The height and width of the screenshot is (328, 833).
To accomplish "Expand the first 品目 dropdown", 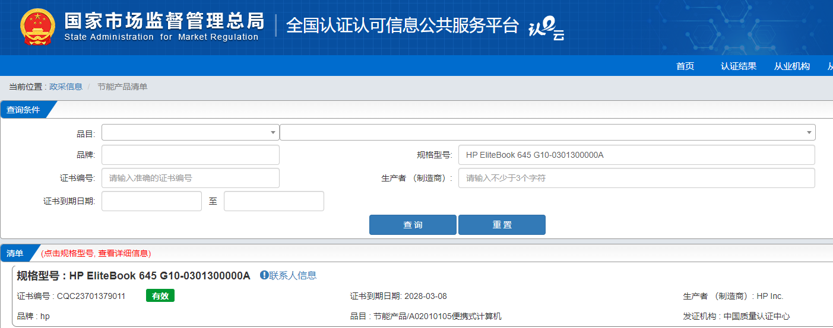I will 190,132.
